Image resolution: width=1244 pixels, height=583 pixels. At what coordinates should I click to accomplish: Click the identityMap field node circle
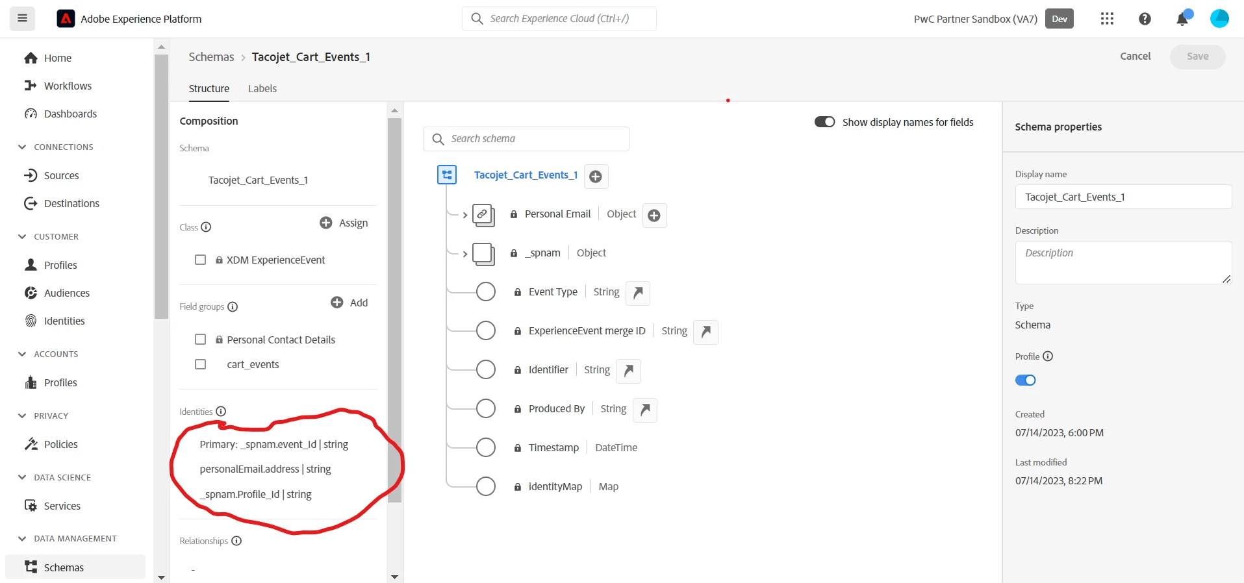point(486,486)
